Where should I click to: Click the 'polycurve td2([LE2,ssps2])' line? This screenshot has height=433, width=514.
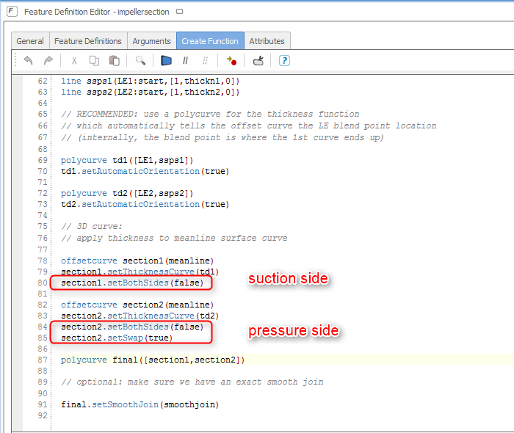coord(127,193)
